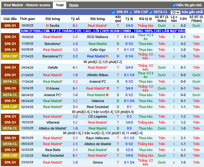Click Arsenal FC in the 17/04/25 row
Screen dimensions: 204x167
[x=98, y=81]
